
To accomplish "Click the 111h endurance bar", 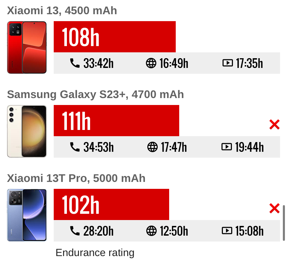I will 116,121.
